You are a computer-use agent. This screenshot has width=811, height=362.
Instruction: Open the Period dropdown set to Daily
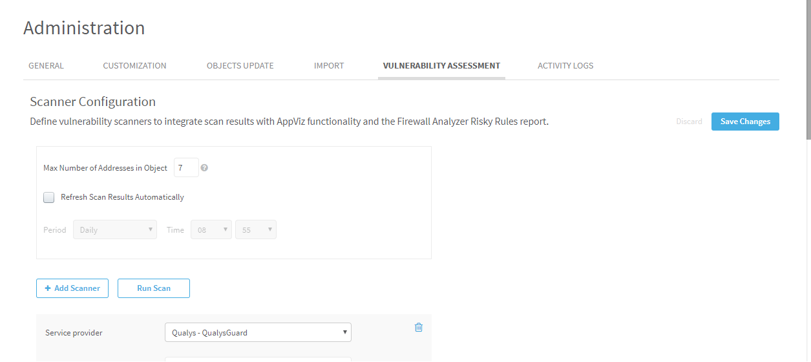(115, 230)
